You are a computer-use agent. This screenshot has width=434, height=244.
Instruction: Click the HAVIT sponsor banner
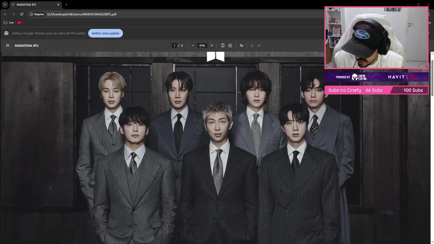coord(376,77)
